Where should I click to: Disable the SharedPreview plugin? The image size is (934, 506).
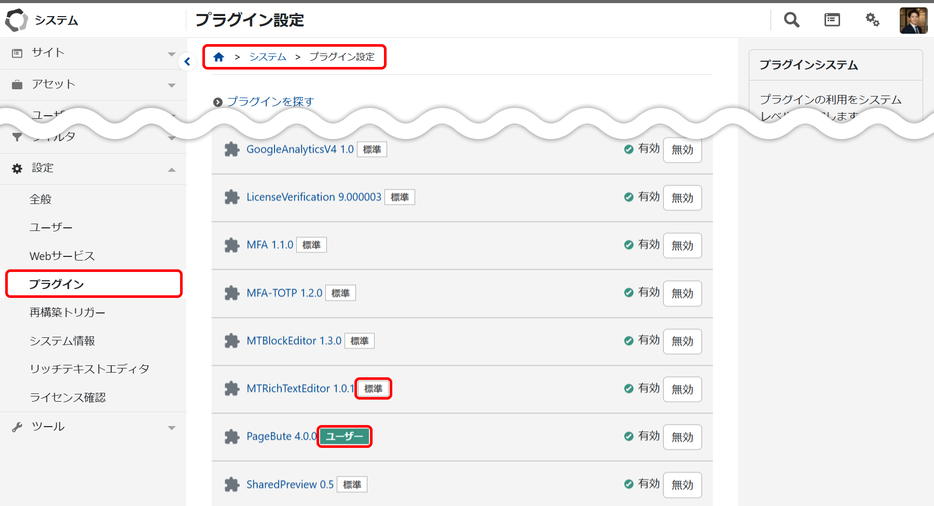pyautogui.click(x=682, y=485)
